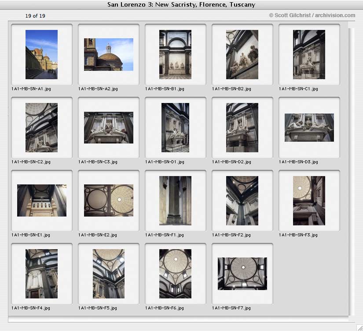The width and height of the screenshot is (363, 331).
Task: Select ceiling thumbnail 1A1-MB-SN-E2.jpg
Action: click(x=109, y=201)
